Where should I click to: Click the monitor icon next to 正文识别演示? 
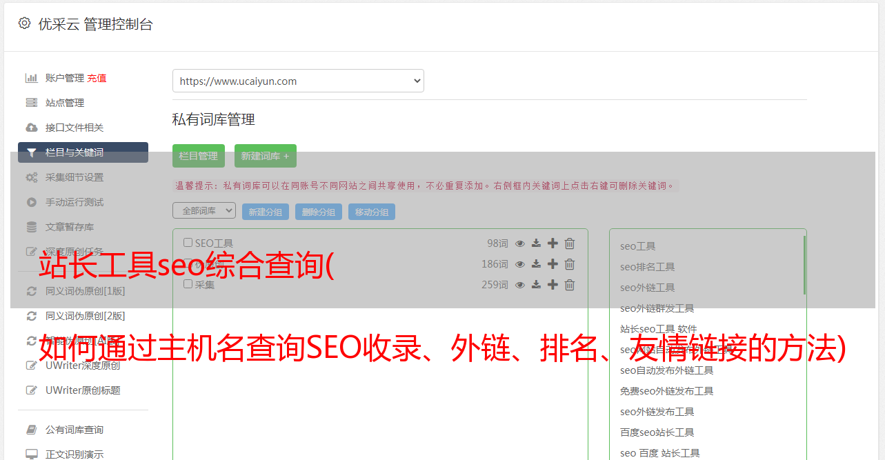click(31, 454)
